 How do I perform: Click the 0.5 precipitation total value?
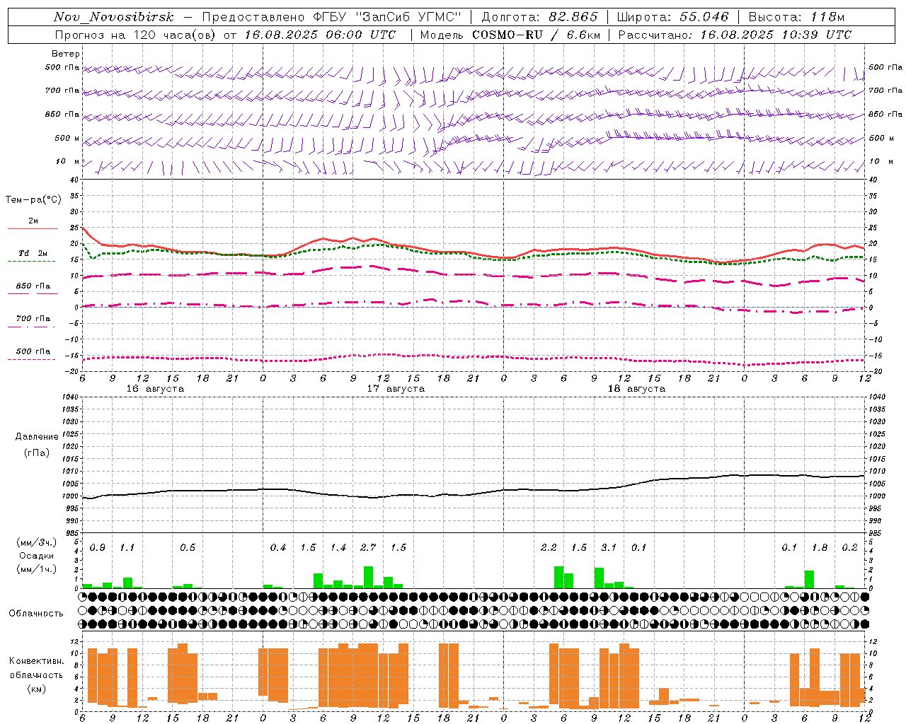click(188, 548)
